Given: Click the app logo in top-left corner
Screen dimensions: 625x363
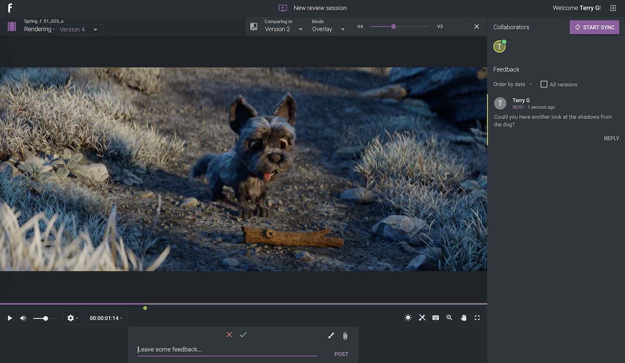Looking at the screenshot, I should 10,8.
